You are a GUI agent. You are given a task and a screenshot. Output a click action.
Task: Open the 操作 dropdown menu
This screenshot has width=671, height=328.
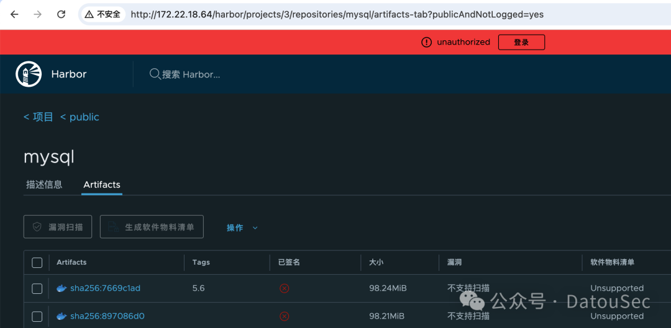pyautogui.click(x=242, y=228)
